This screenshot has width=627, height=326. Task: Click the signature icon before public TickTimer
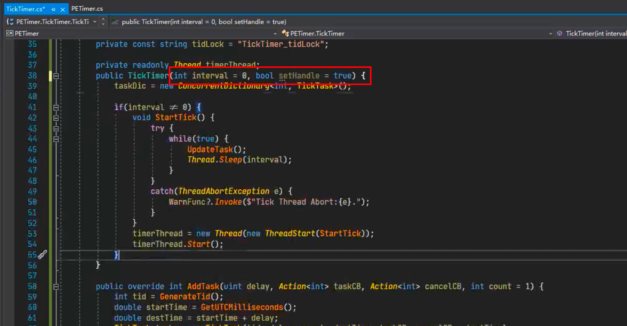point(115,22)
